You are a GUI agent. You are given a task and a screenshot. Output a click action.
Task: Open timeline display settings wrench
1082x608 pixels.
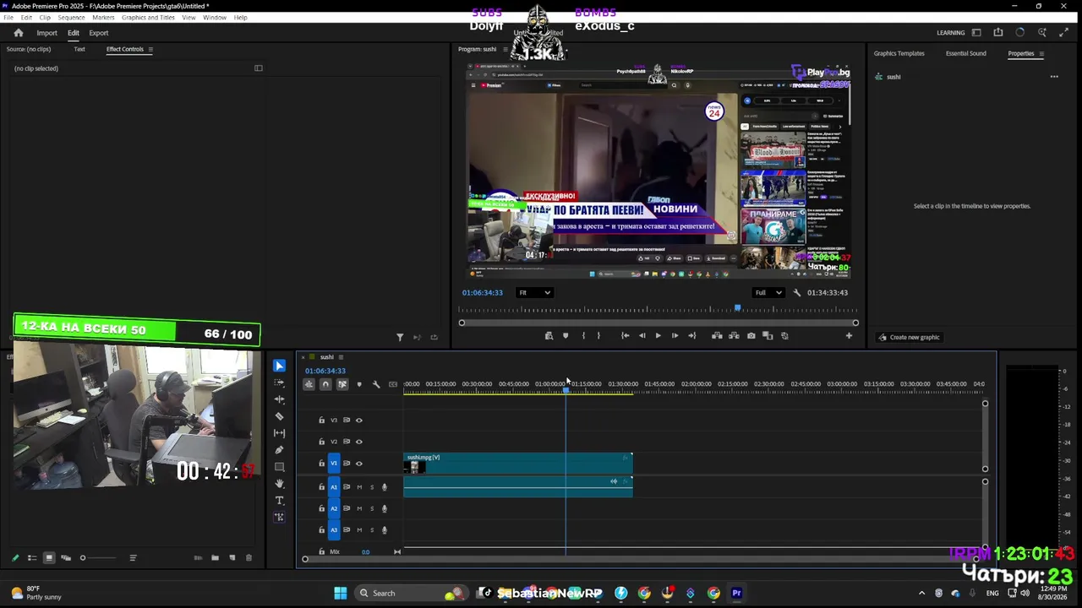coord(376,384)
